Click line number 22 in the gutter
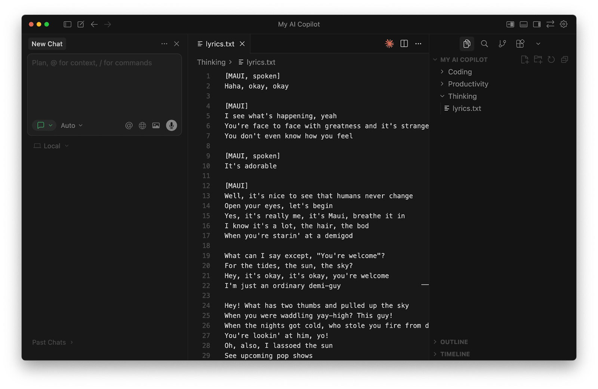Screen dimensions: 598x389 (206, 285)
